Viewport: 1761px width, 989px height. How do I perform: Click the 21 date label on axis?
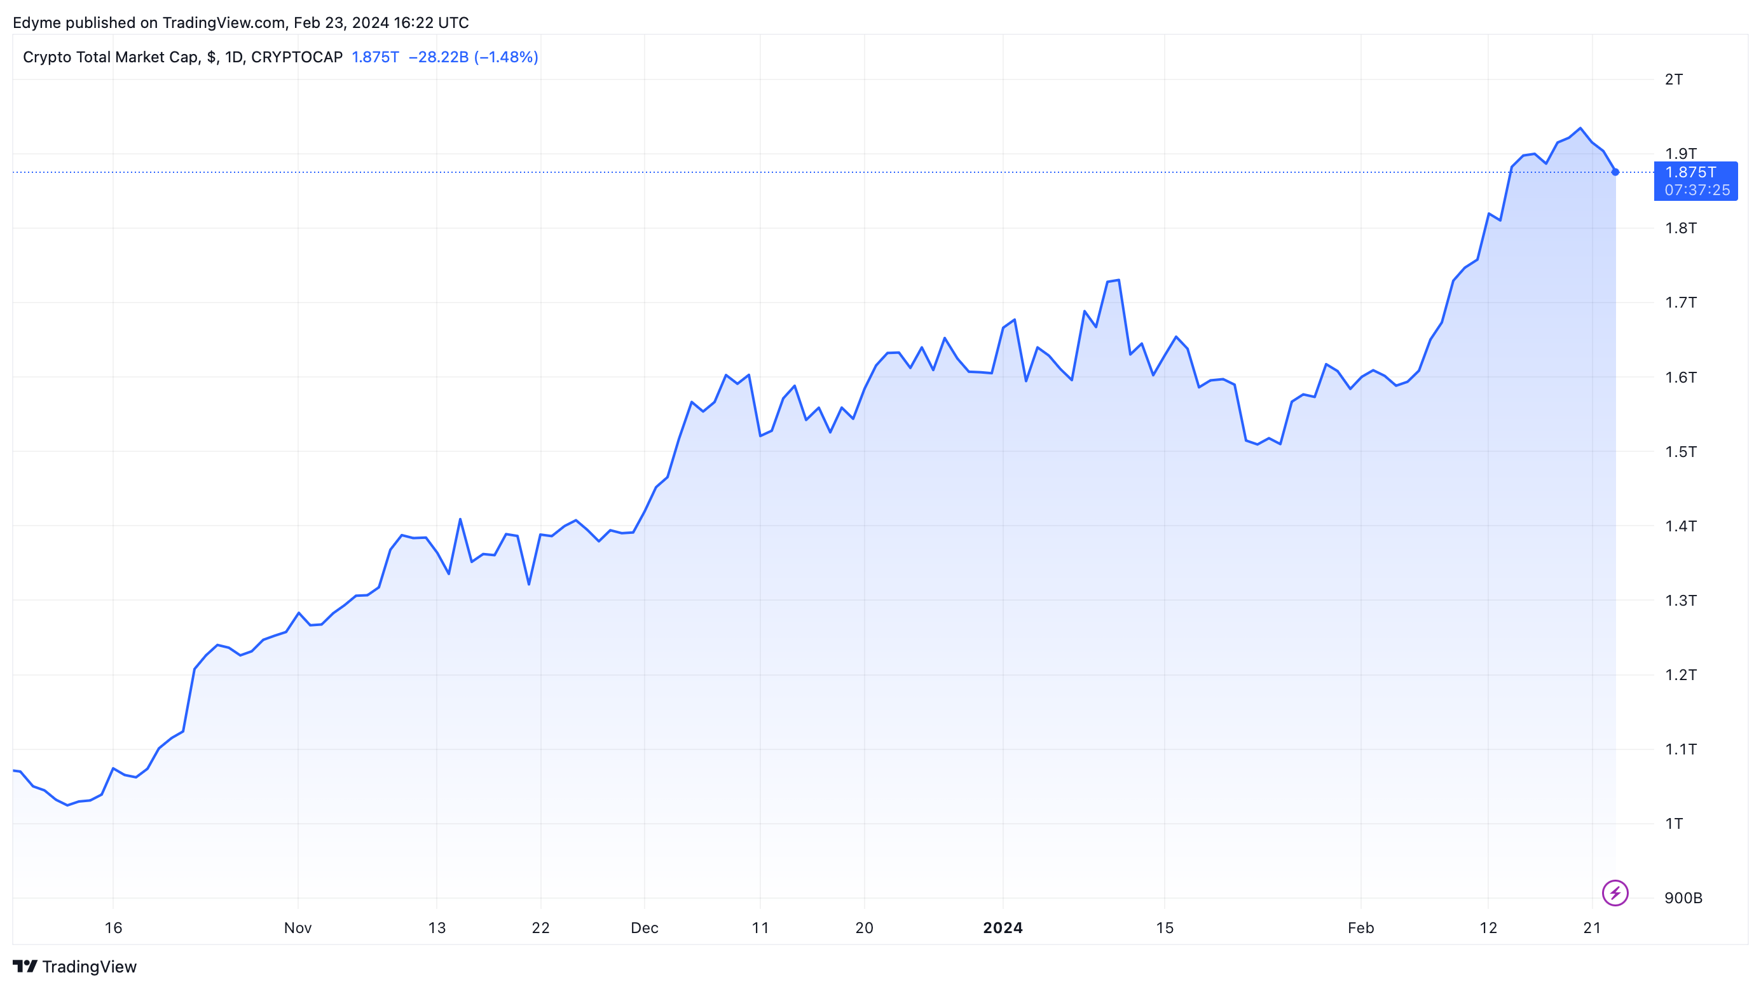(1592, 927)
